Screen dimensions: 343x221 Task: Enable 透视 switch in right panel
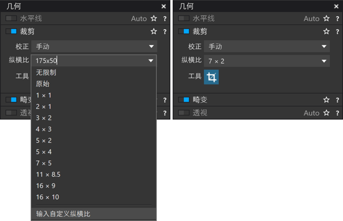point(184,113)
